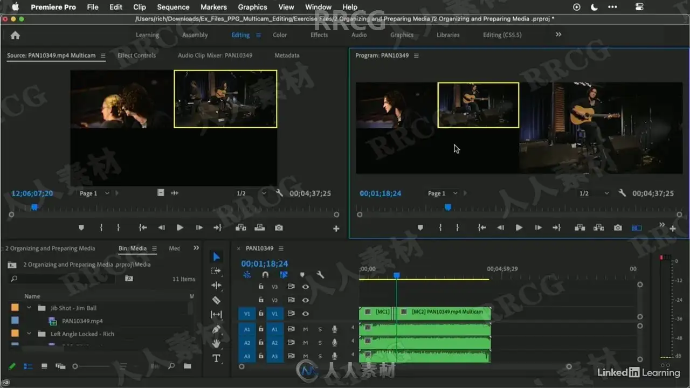Toggle Linked Selection in timeline
The height and width of the screenshot is (388, 690).
(x=284, y=275)
